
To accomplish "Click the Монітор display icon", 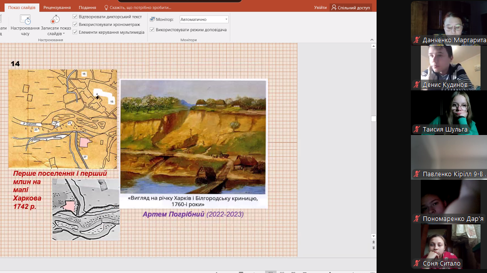I will click(x=152, y=19).
